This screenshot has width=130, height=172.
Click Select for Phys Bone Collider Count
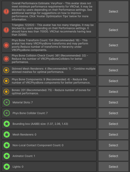point(113,113)
